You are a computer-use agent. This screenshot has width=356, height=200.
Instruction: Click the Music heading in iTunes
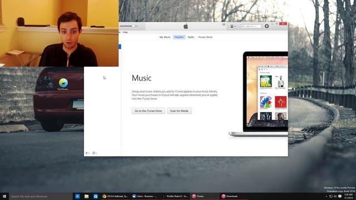pos(142,78)
